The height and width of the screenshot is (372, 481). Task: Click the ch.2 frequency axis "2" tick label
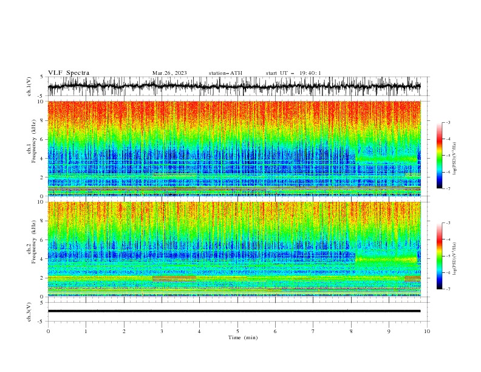click(x=42, y=278)
